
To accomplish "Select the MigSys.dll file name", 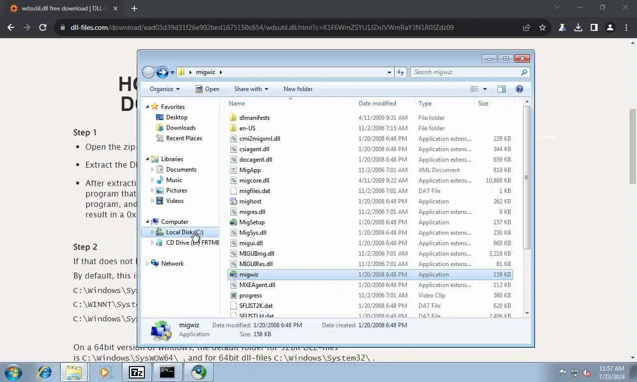I will (x=253, y=233).
